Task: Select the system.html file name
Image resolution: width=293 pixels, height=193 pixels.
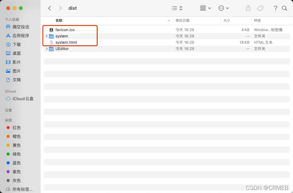Action: click(66, 43)
